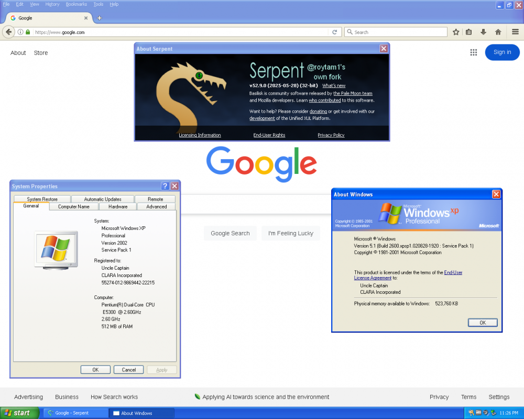Open the Bookmarks menu
Image resolution: width=524 pixels, height=419 pixels.
coord(77,4)
